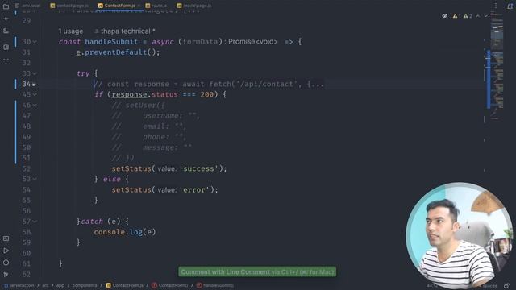Click the caret position indicator in status bar
This screenshot has width=516, height=290.
(432, 285)
